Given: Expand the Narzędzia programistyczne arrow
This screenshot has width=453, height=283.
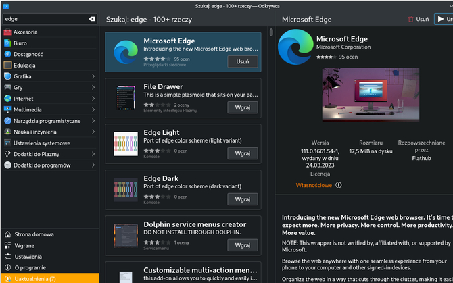Looking at the screenshot, I should 93,121.
